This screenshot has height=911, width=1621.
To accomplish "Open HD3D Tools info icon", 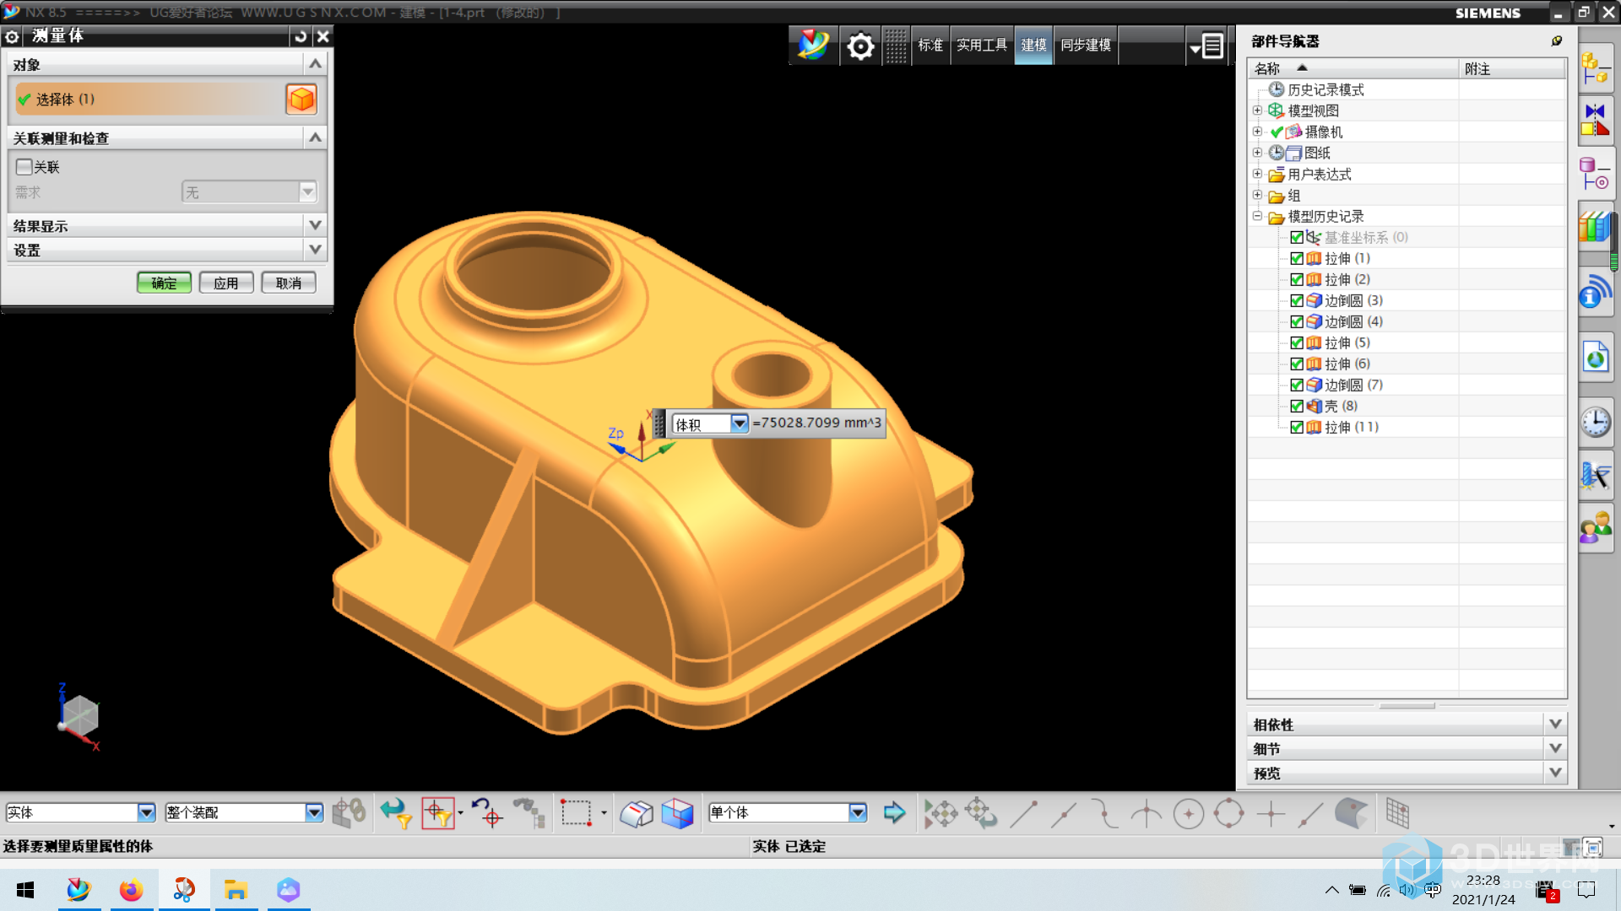I will coord(1595,291).
